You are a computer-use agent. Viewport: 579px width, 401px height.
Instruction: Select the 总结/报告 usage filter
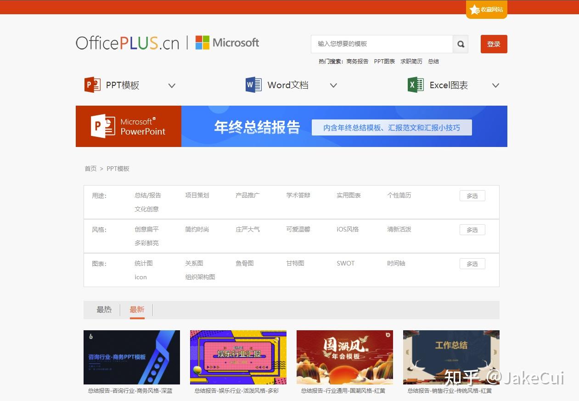tap(147, 195)
